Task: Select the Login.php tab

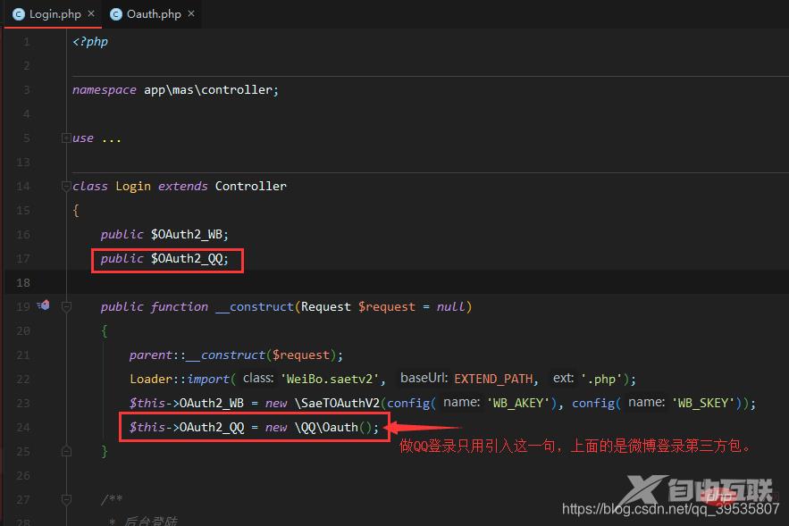Action: click(x=55, y=14)
